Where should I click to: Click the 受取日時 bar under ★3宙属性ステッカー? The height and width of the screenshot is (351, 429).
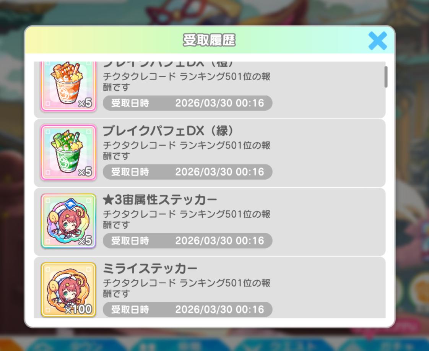click(x=187, y=241)
